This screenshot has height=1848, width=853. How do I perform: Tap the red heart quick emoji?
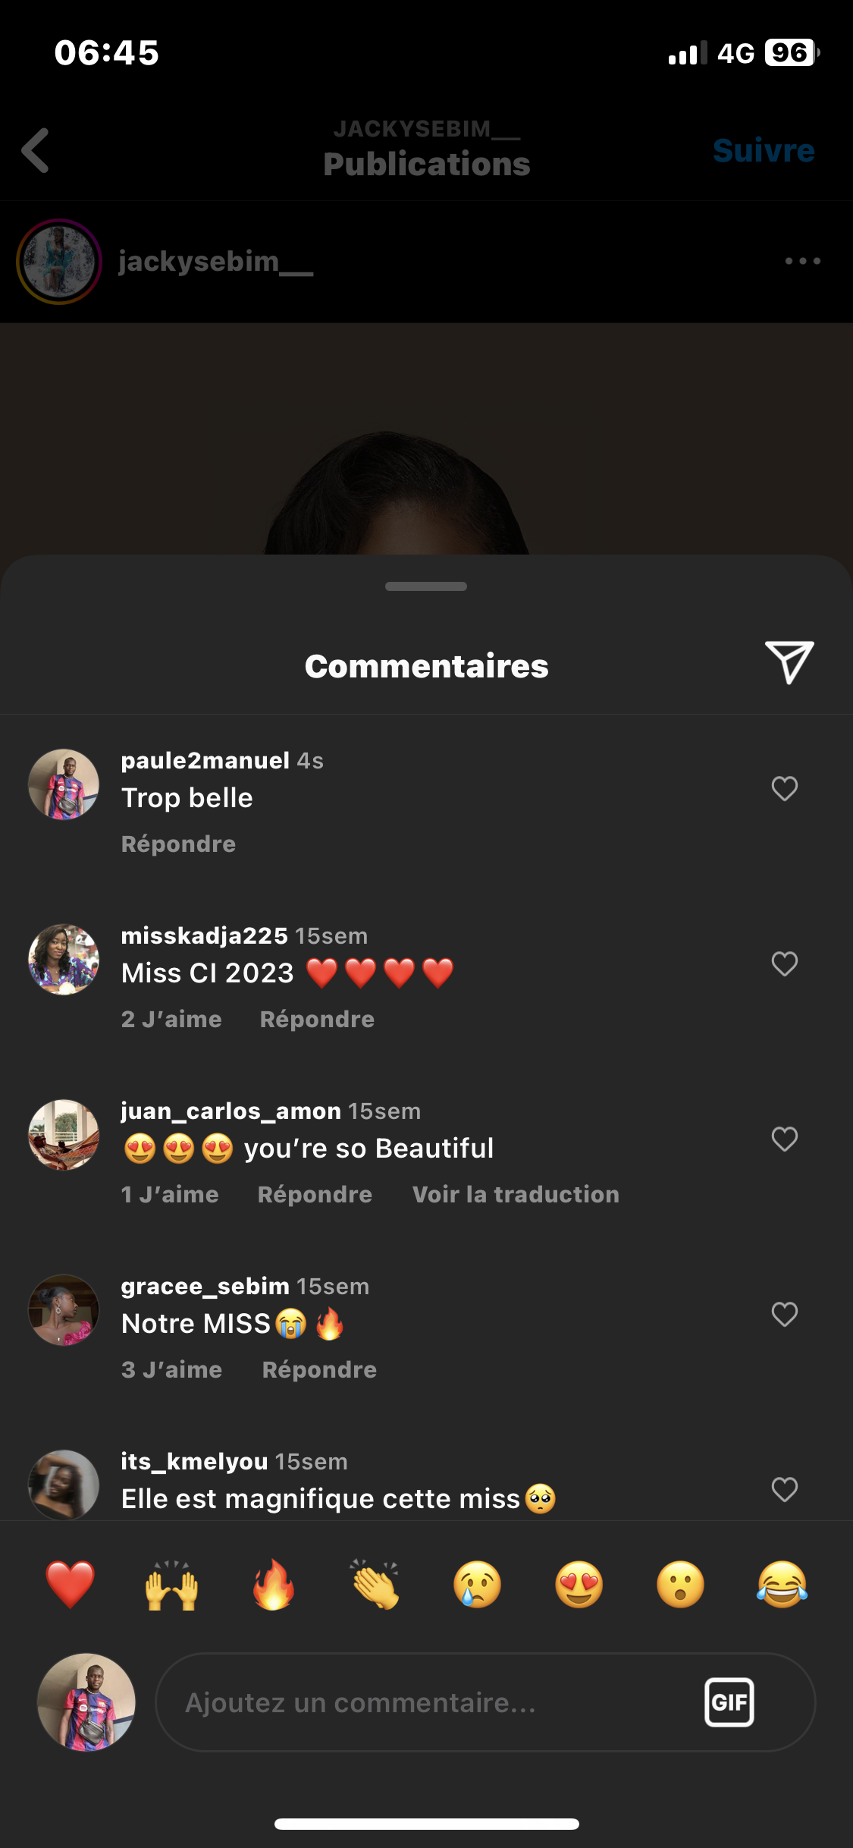click(x=70, y=1585)
